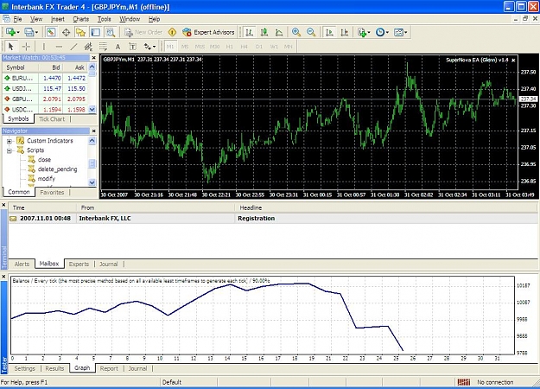Image resolution: width=540 pixels, height=389 pixels.
Task: Click the New Order button
Action: (143, 32)
